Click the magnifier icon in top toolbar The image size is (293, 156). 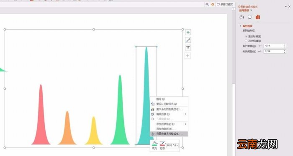coord(207,4)
